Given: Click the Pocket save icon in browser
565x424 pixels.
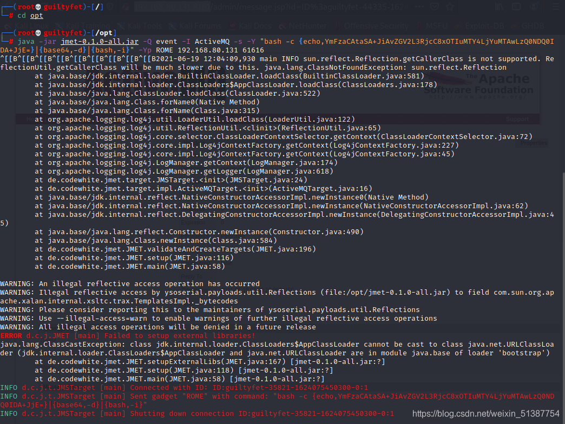Looking at the screenshot, I should [435, 6].
